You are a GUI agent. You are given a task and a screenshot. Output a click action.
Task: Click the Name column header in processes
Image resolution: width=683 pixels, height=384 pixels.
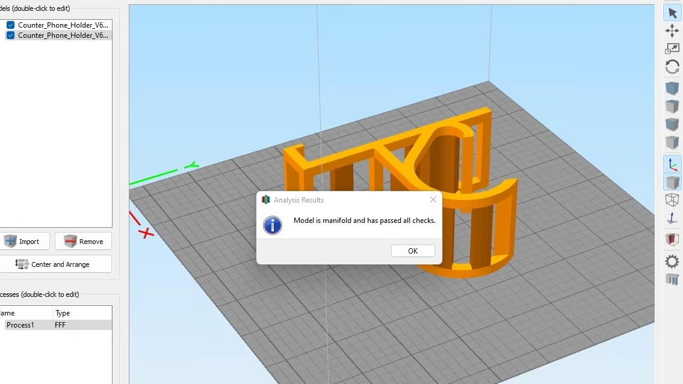tap(26, 313)
